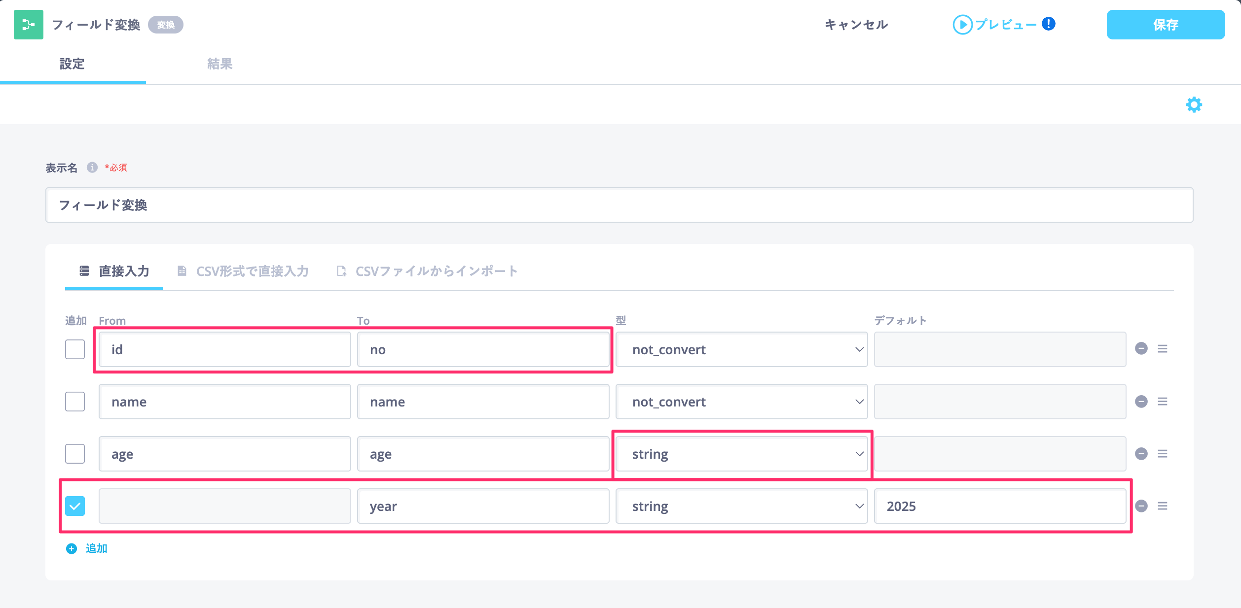Click the settings gear icon
The width and height of the screenshot is (1241, 608).
[x=1194, y=104]
